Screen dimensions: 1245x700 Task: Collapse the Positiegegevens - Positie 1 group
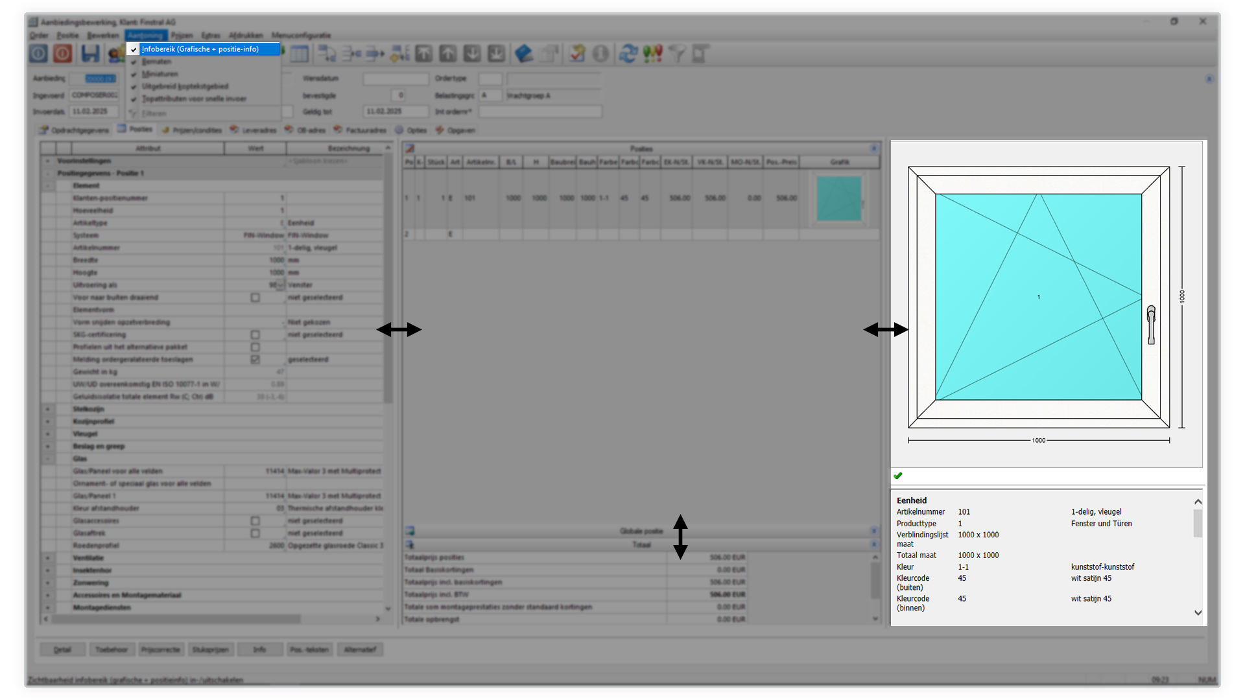48,174
